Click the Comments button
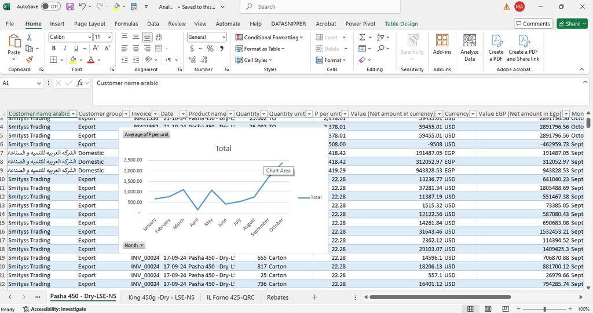This screenshot has height=313, width=593. pyautogui.click(x=533, y=24)
